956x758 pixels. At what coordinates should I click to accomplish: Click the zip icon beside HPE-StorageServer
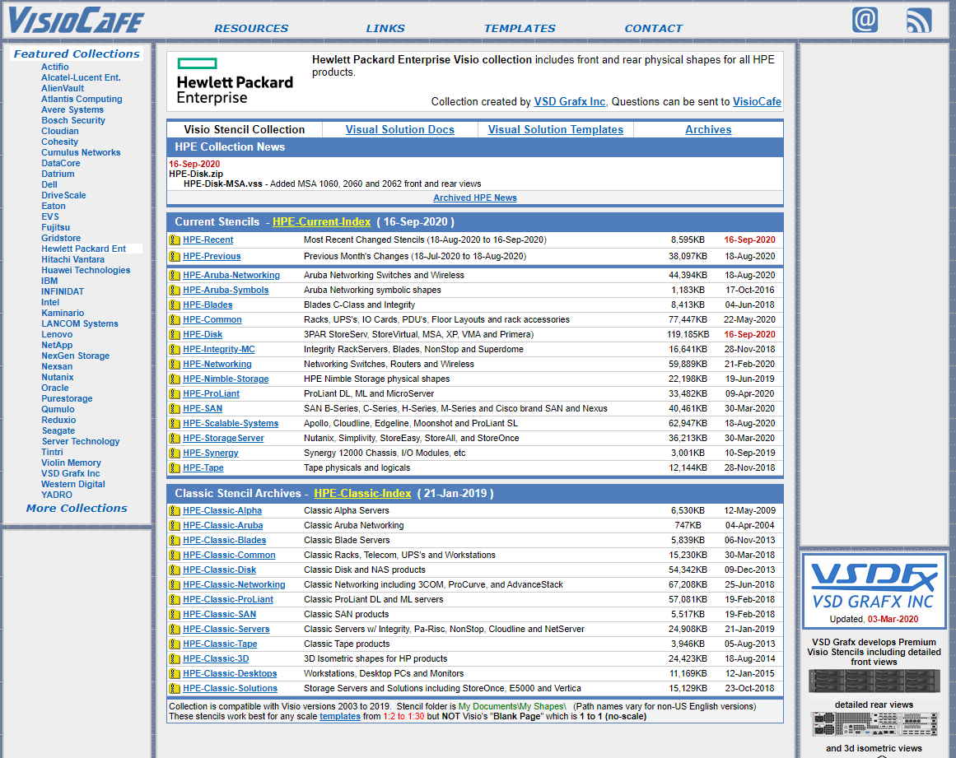pos(175,438)
